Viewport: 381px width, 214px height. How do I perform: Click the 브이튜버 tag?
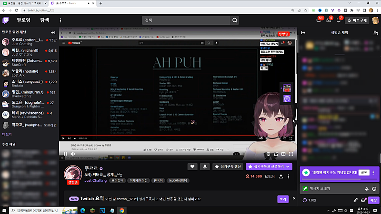coord(118,181)
